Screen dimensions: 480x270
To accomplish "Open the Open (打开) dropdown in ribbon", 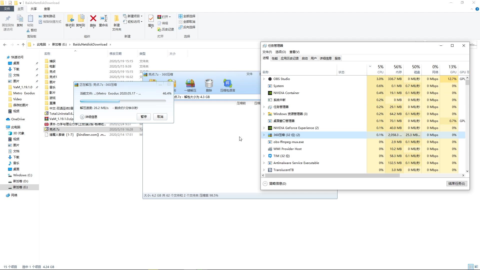I will [164, 17].
